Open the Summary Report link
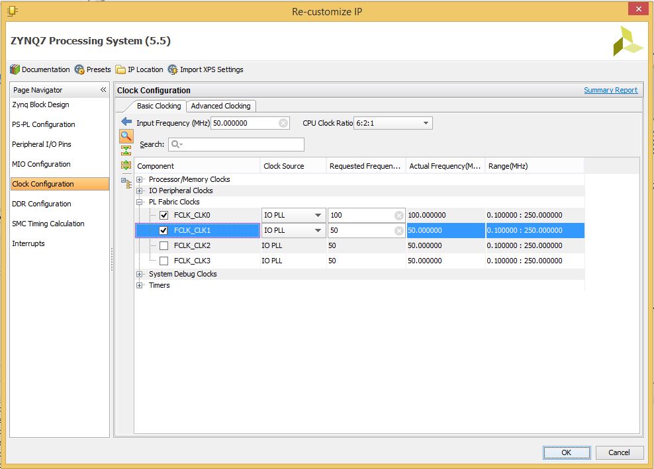 point(610,90)
